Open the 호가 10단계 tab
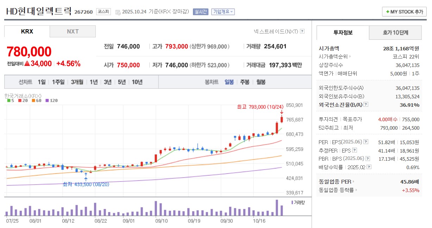This screenshot has height=228, width=432. click(395, 32)
